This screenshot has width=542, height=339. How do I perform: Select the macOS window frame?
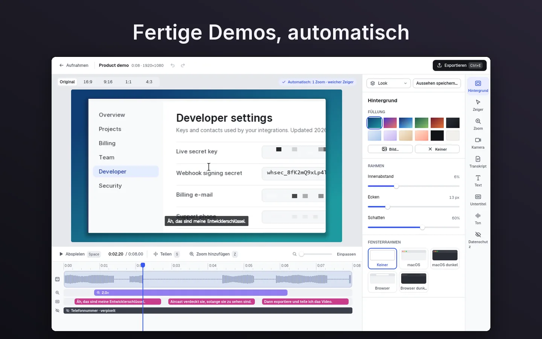(x=414, y=258)
